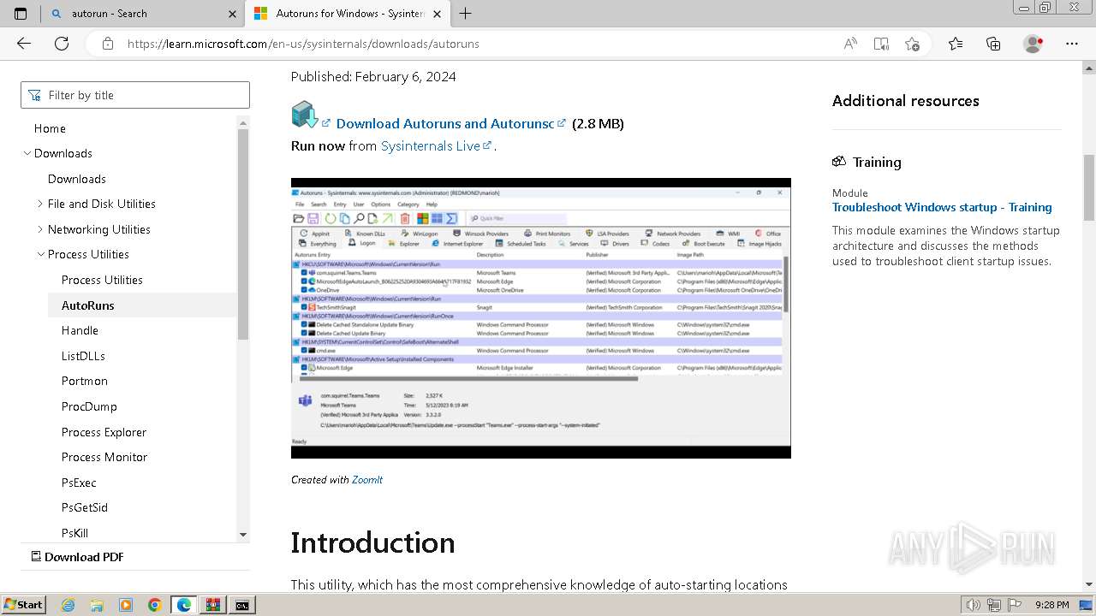
Task: Open Favorites list icon
Action: coord(956,44)
